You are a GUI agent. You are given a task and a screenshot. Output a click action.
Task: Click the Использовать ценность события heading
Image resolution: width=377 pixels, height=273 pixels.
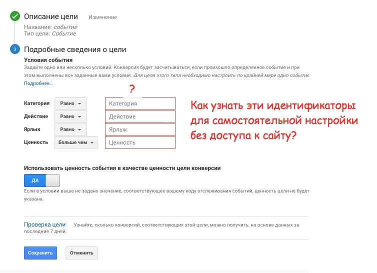coord(122,168)
